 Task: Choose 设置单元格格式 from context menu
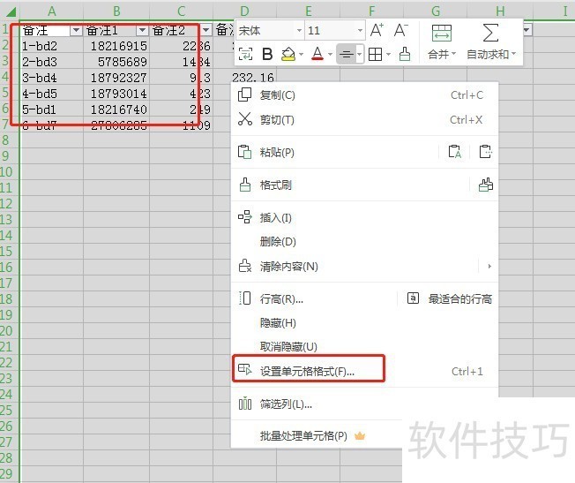pyautogui.click(x=307, y=371)
